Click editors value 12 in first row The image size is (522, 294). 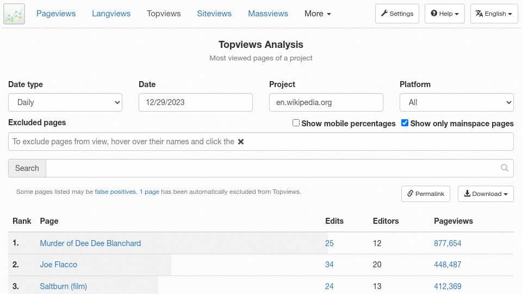pos(377,243)
